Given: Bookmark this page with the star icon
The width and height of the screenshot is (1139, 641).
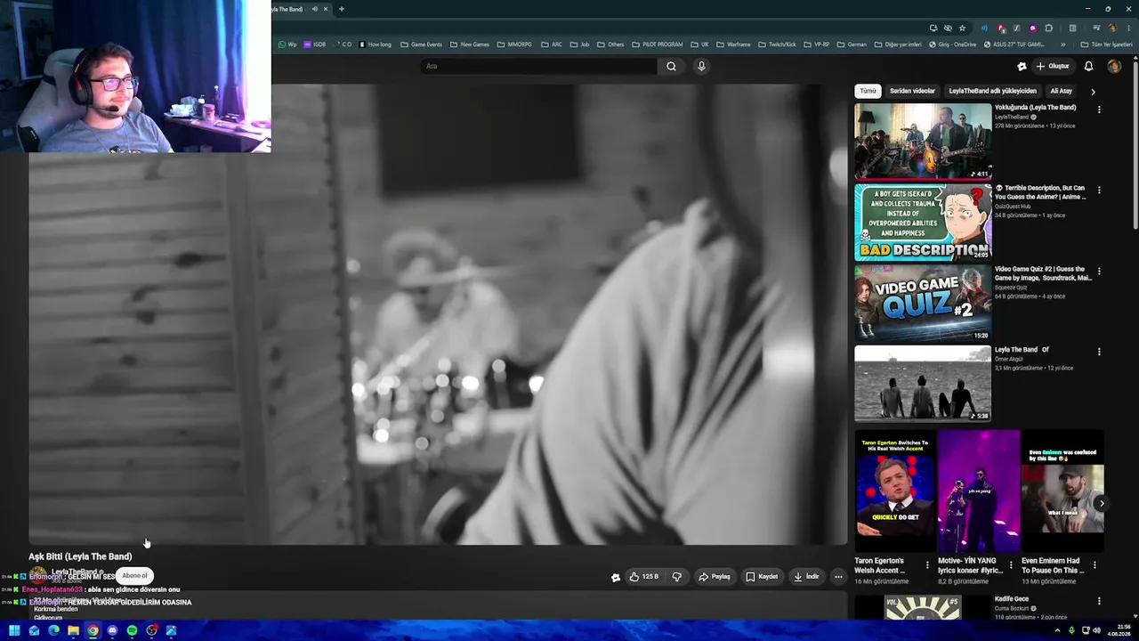Looking at the screenshot, I should [962, 28].
